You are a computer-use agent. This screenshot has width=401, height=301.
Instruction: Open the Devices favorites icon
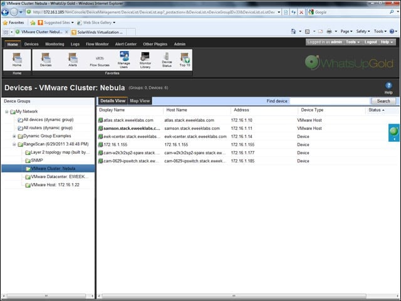coord(46,60)
